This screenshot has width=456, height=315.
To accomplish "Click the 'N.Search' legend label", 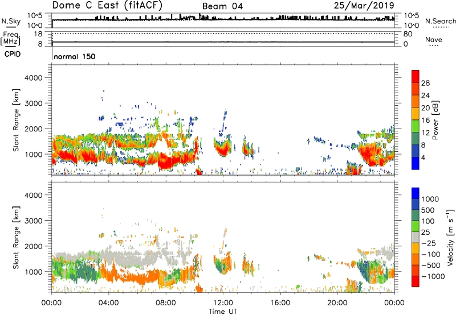I will click(440, 21).
